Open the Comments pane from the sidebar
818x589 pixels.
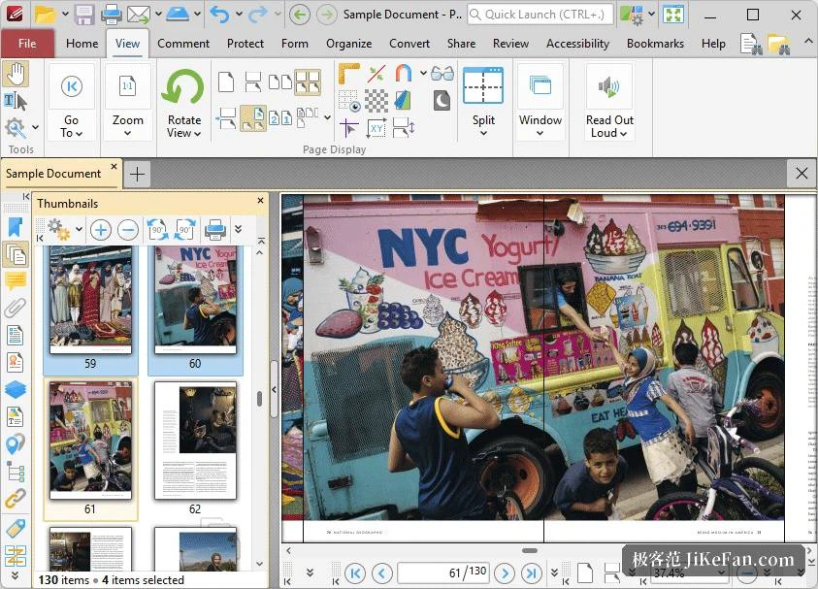[x=16, y=280]
